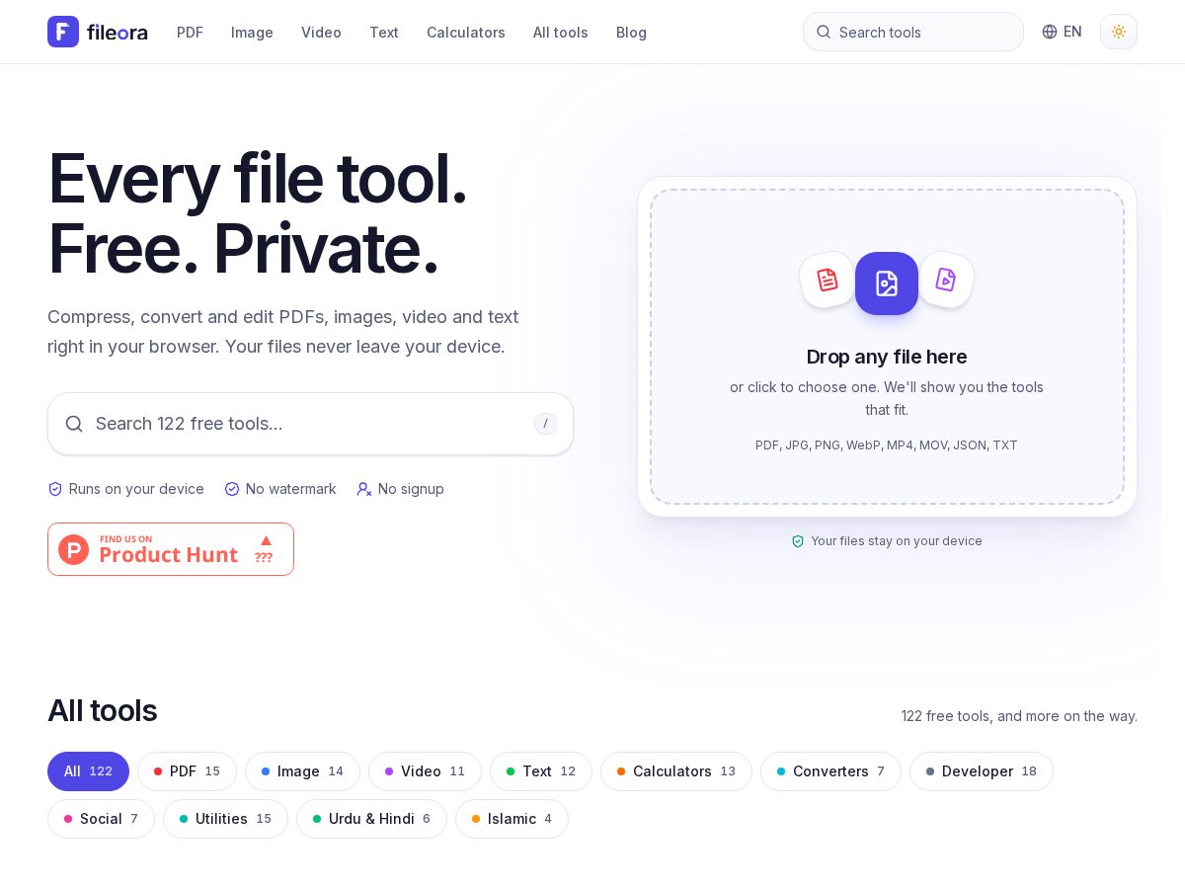This screenshot has width=1185, height=889.
Task: Filter tools by Urdu & Hindi chip
Action: [371, 819]
